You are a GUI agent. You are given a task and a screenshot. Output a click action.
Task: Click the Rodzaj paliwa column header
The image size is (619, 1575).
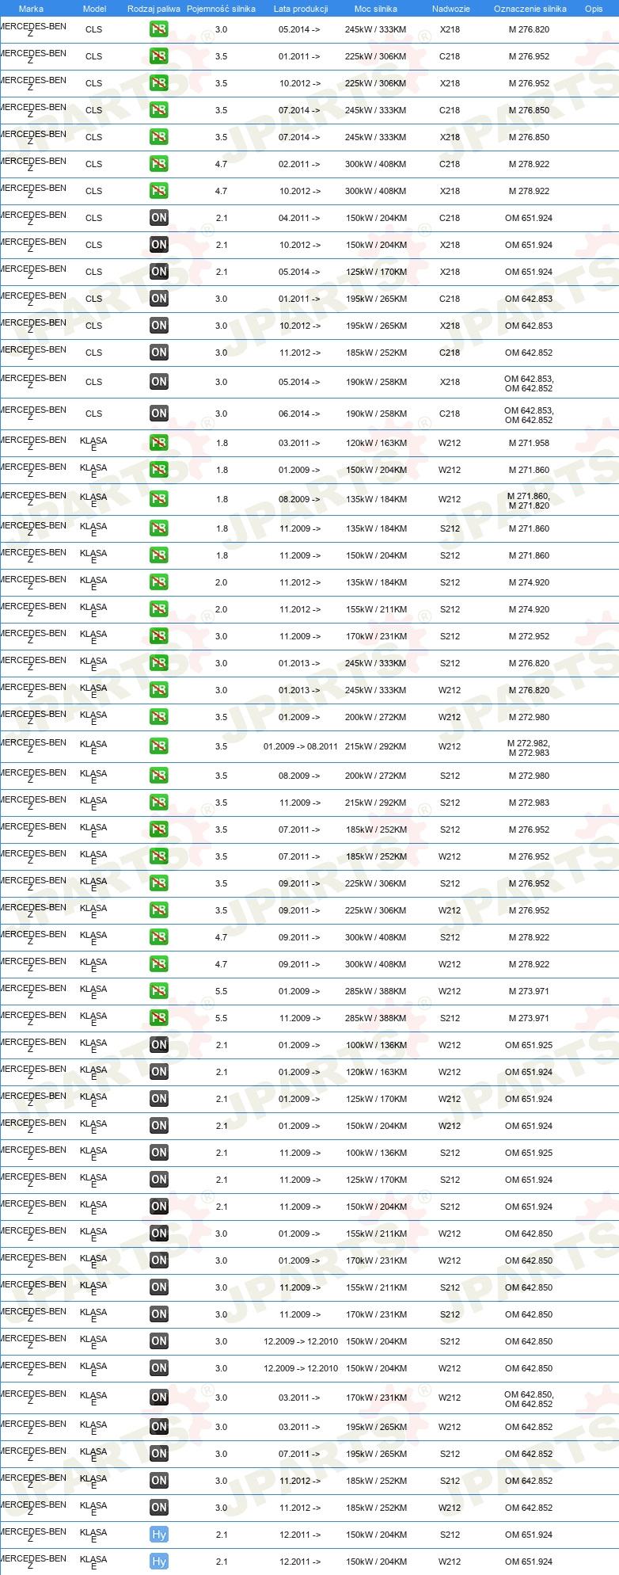154,9
